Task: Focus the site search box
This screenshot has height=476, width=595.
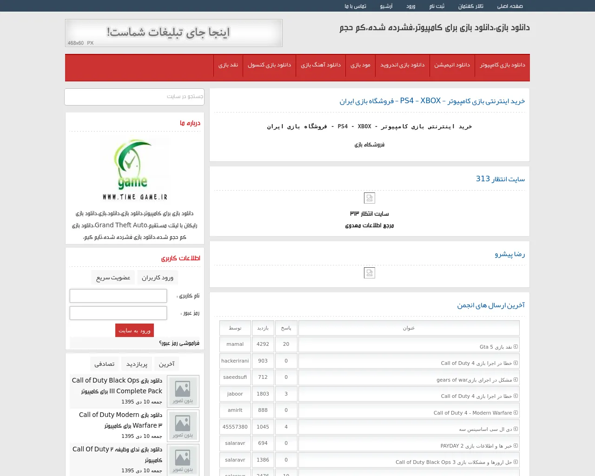Action: 134,97
